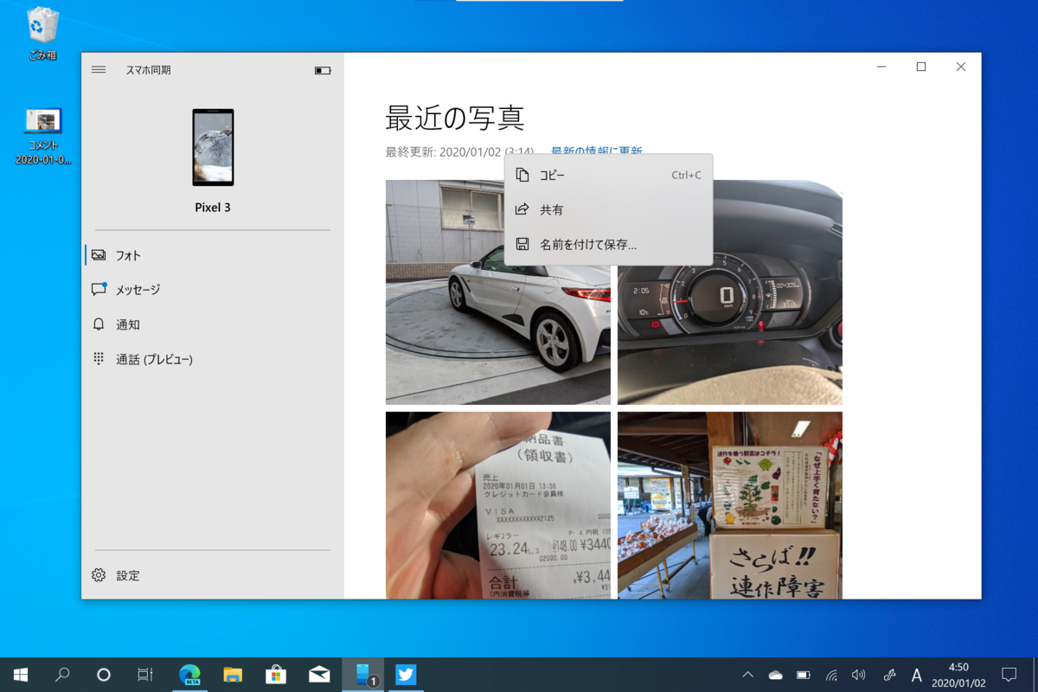Screen dimensions: 1038x692
Task: Open taskbar search magnifier
Action: pos(62,675)
